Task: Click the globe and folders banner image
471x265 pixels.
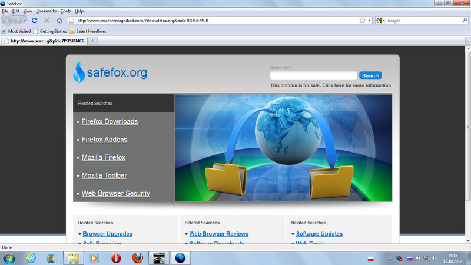Action: 283,148
